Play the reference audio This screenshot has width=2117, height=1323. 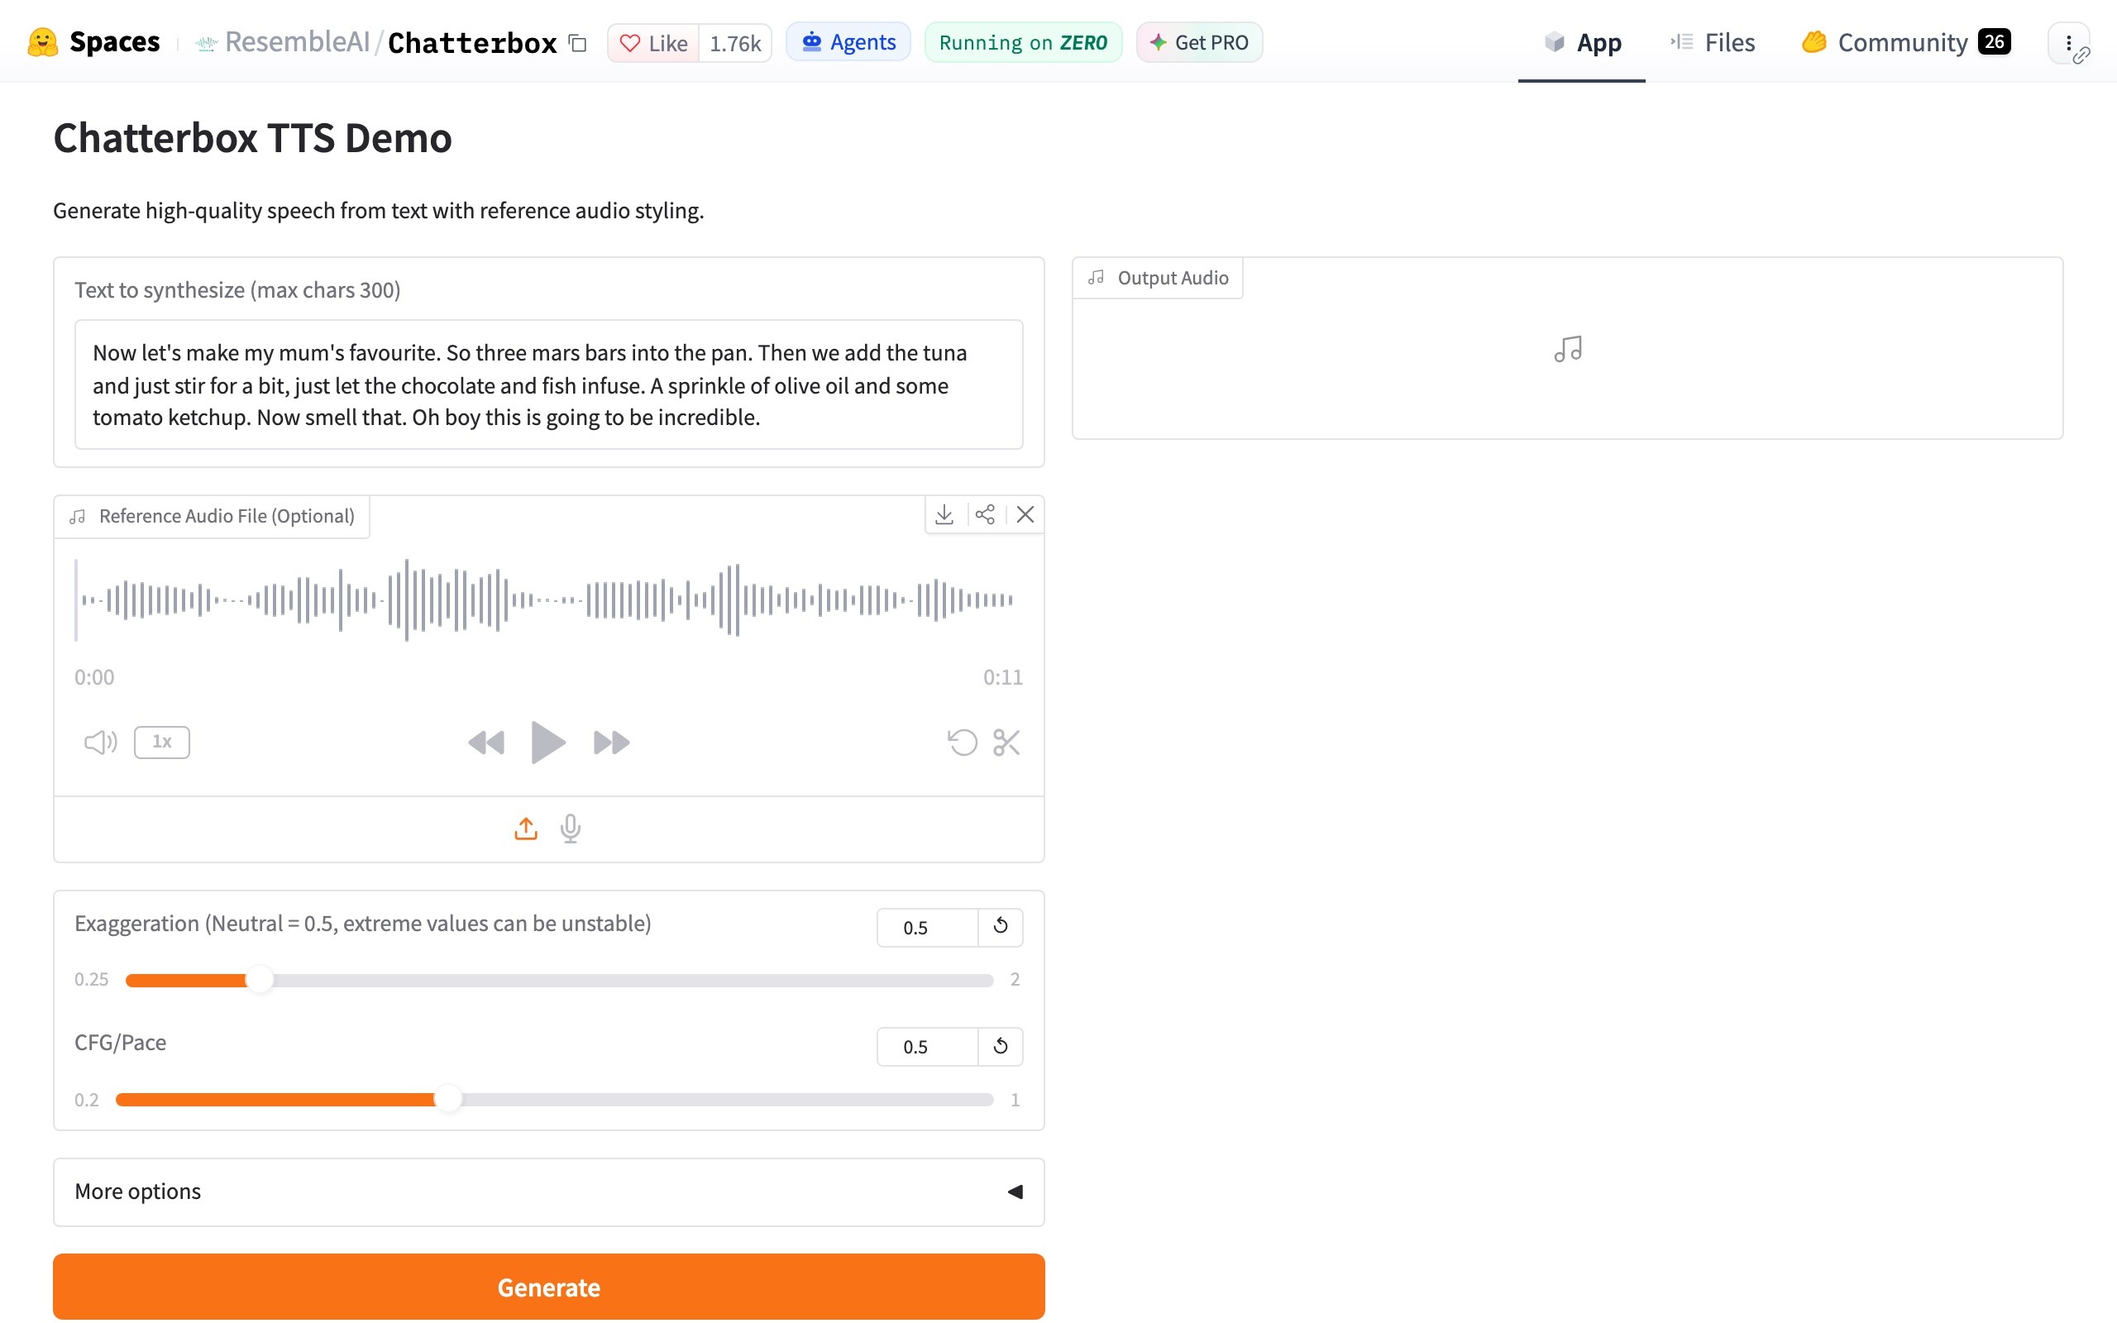point(547,743)
